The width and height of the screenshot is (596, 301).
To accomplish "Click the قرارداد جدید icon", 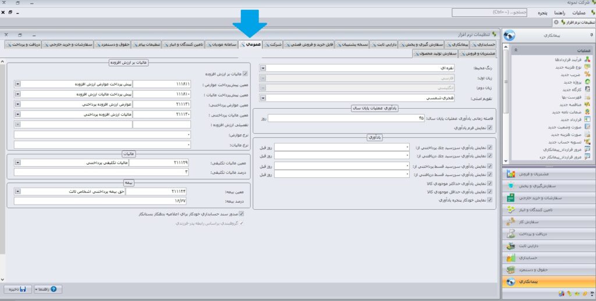I will (587, 119).
